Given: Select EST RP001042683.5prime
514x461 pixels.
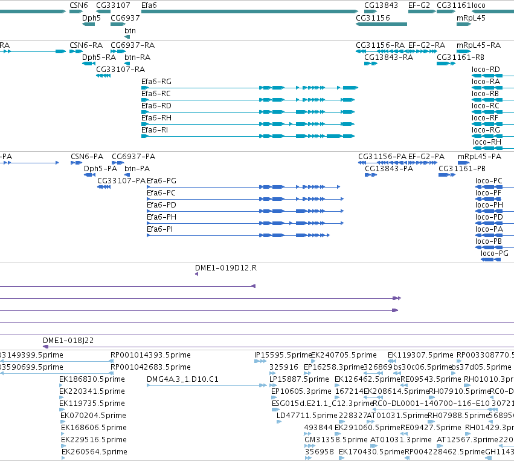Looking at the screenshot, I should [x=150, y=367].
